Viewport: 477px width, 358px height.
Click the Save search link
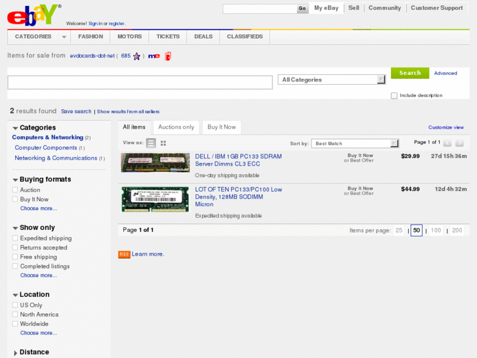coord(76,112)
